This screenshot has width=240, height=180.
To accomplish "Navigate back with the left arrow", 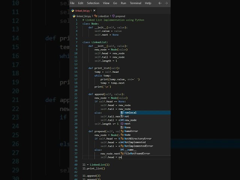I will (160, 3).
